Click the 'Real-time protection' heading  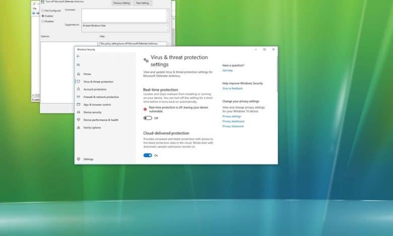click(161, 90)
